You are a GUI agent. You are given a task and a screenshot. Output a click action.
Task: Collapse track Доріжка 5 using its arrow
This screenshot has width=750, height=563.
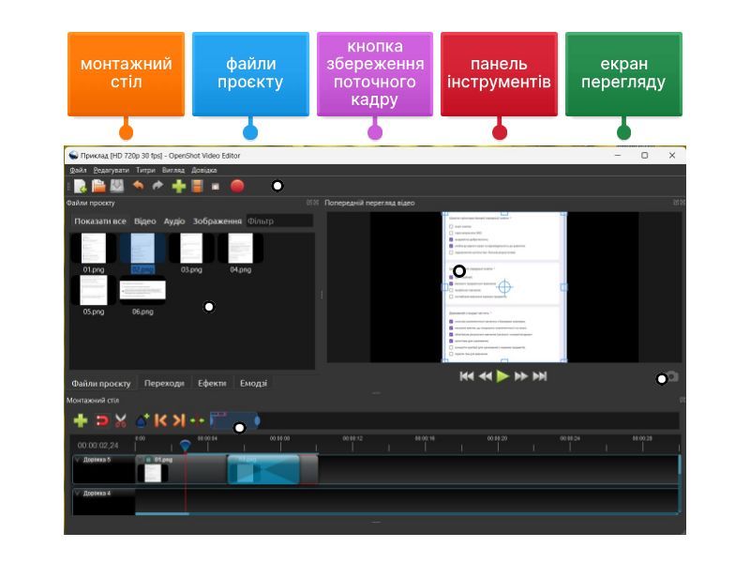[77, 460]
